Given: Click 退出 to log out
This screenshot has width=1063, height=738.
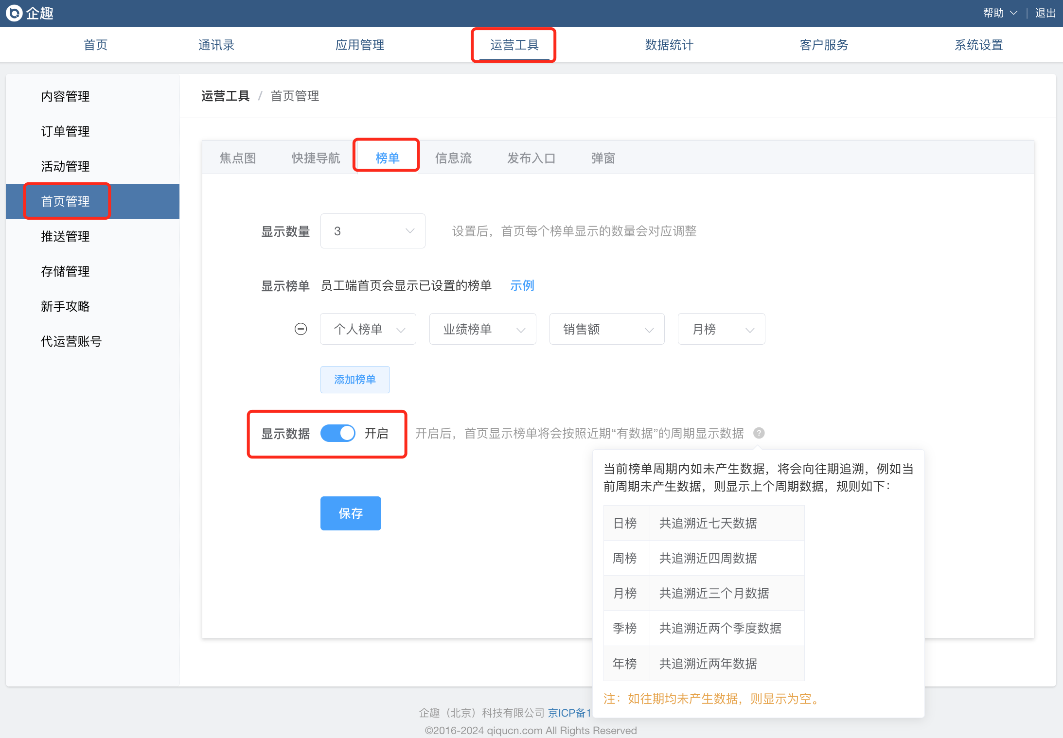Looking at the screenshot, I should point(1045,13).
